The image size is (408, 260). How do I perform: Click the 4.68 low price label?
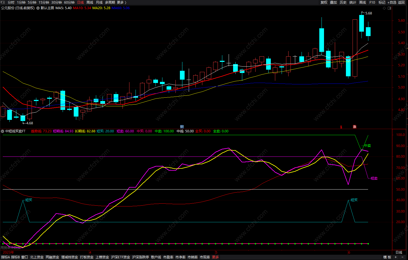click(30, 123)
